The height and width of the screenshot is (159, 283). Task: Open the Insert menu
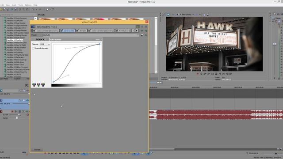coord(14,5)
